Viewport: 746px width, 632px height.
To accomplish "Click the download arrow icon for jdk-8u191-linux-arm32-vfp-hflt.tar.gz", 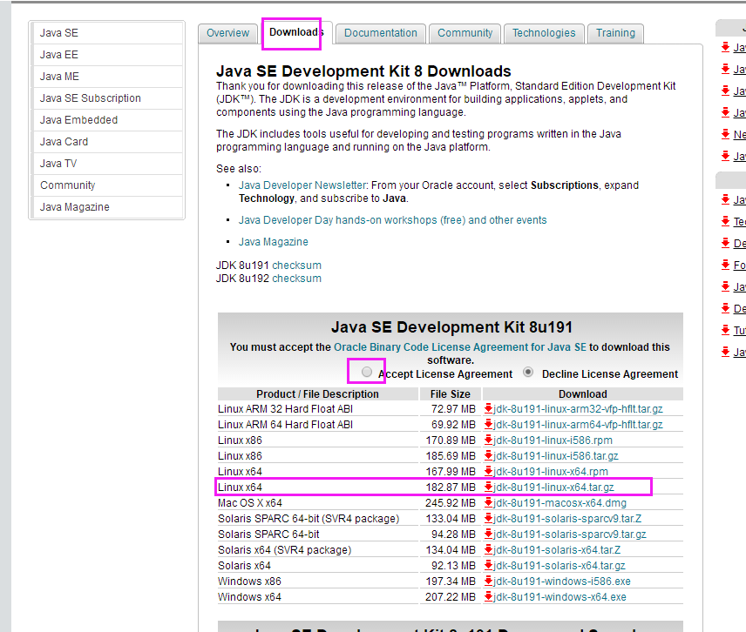I will coord(488,408).
